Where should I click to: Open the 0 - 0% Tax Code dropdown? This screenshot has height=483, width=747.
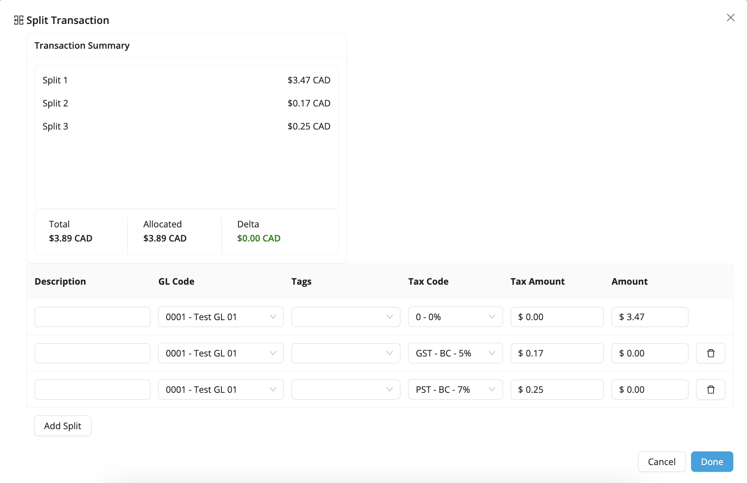point(455,317)
